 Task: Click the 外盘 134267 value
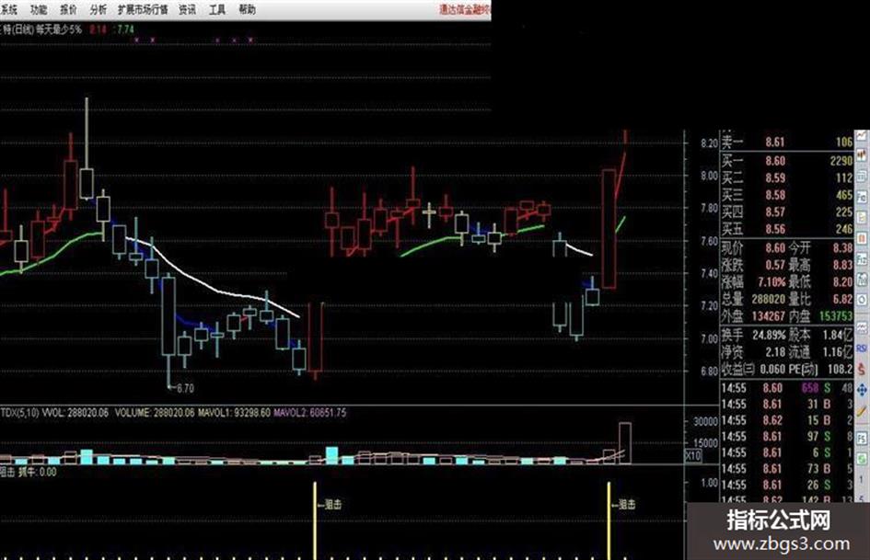[769, 316]
